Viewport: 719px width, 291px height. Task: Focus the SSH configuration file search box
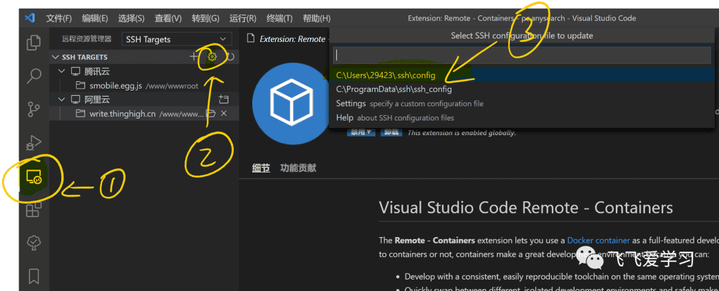tap(522, 55)
